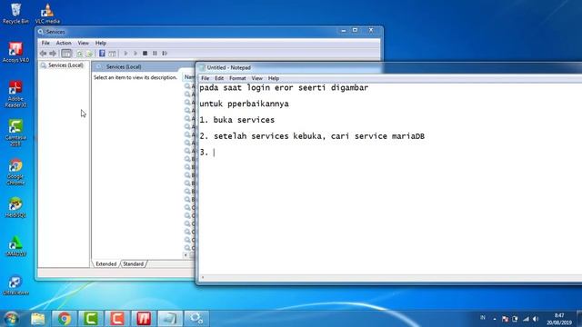Open Action Center flag in tray
582x327 pixels.
[505, 319]
